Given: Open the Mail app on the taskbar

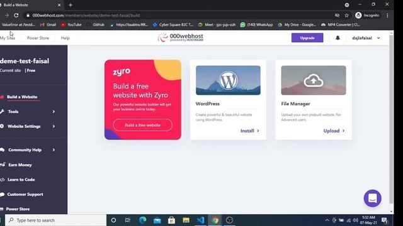Looking at the screenshot, I should (x=157, y=220).
